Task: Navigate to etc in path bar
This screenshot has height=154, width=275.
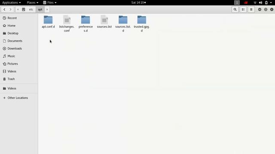Action: pos(31,9)
